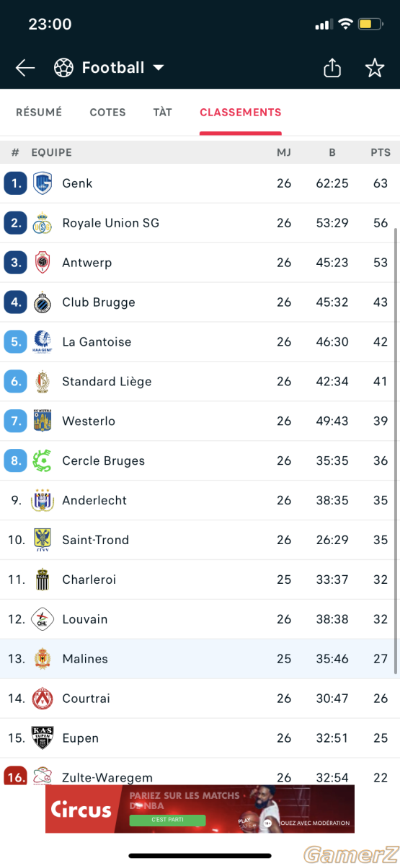Open the TÀT tab
This screenshot has height=866, width=400.
[163, 113]
